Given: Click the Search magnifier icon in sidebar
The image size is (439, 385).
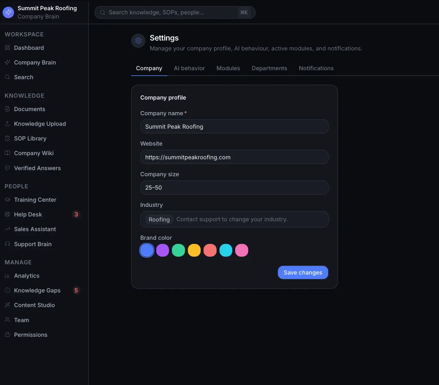Looking at the screenshot, I should pyautogui.click(x=7, y=77).
